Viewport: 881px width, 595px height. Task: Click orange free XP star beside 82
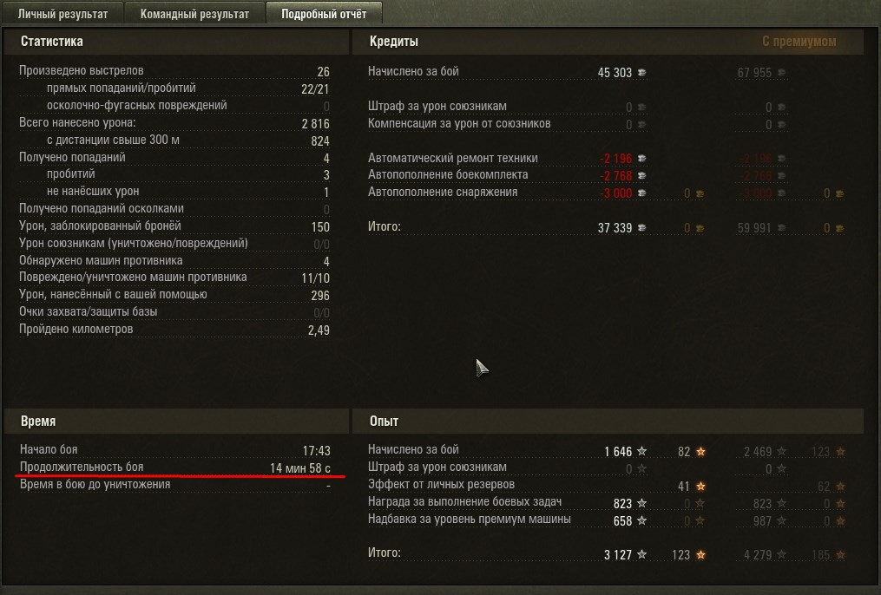click(700, 451)
